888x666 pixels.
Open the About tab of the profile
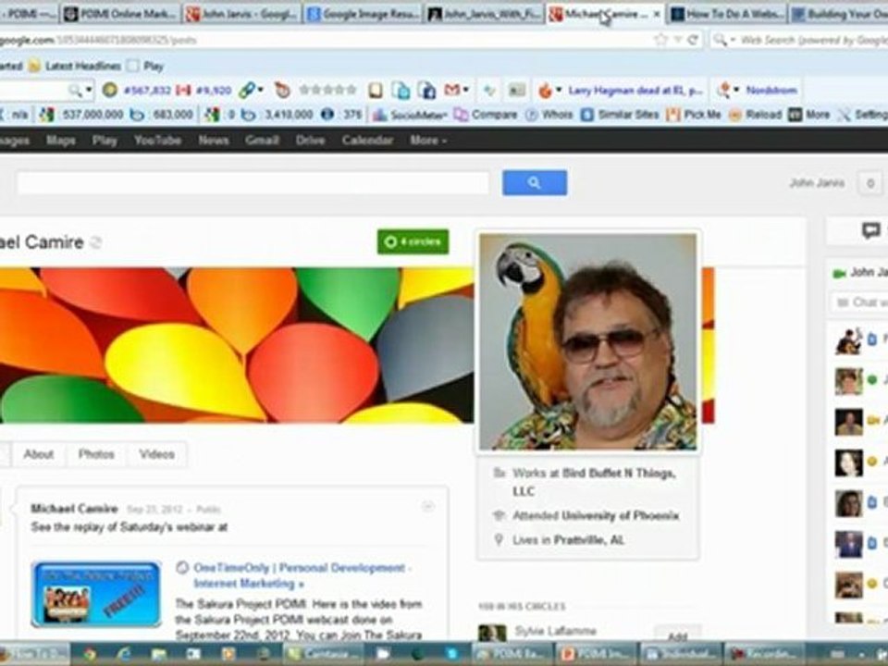point(39,454)
